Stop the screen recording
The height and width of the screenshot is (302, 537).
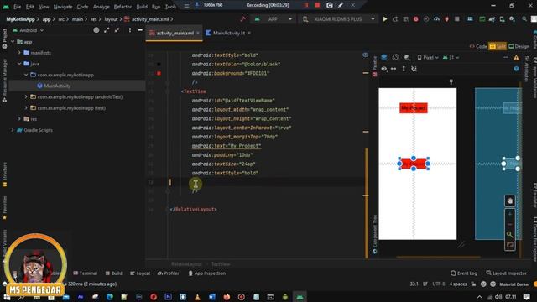coord(317,5)
